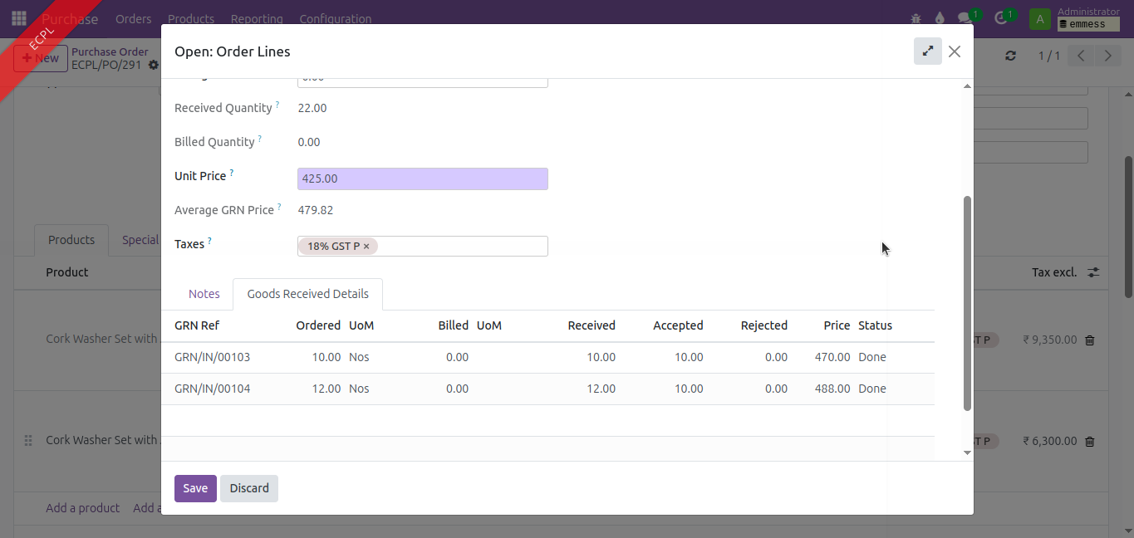The image size is (1134, 538).
Task: Open the debug bug icon menu
Action: coord(916,18)
